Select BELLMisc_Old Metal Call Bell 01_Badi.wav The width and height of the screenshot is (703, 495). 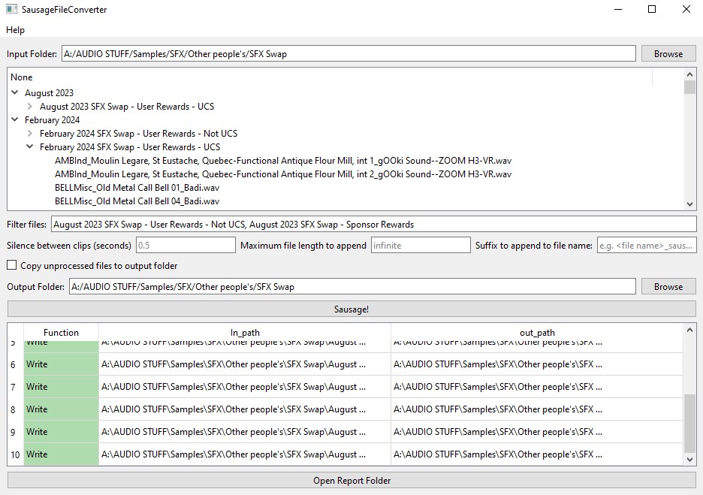click(137, 188)
